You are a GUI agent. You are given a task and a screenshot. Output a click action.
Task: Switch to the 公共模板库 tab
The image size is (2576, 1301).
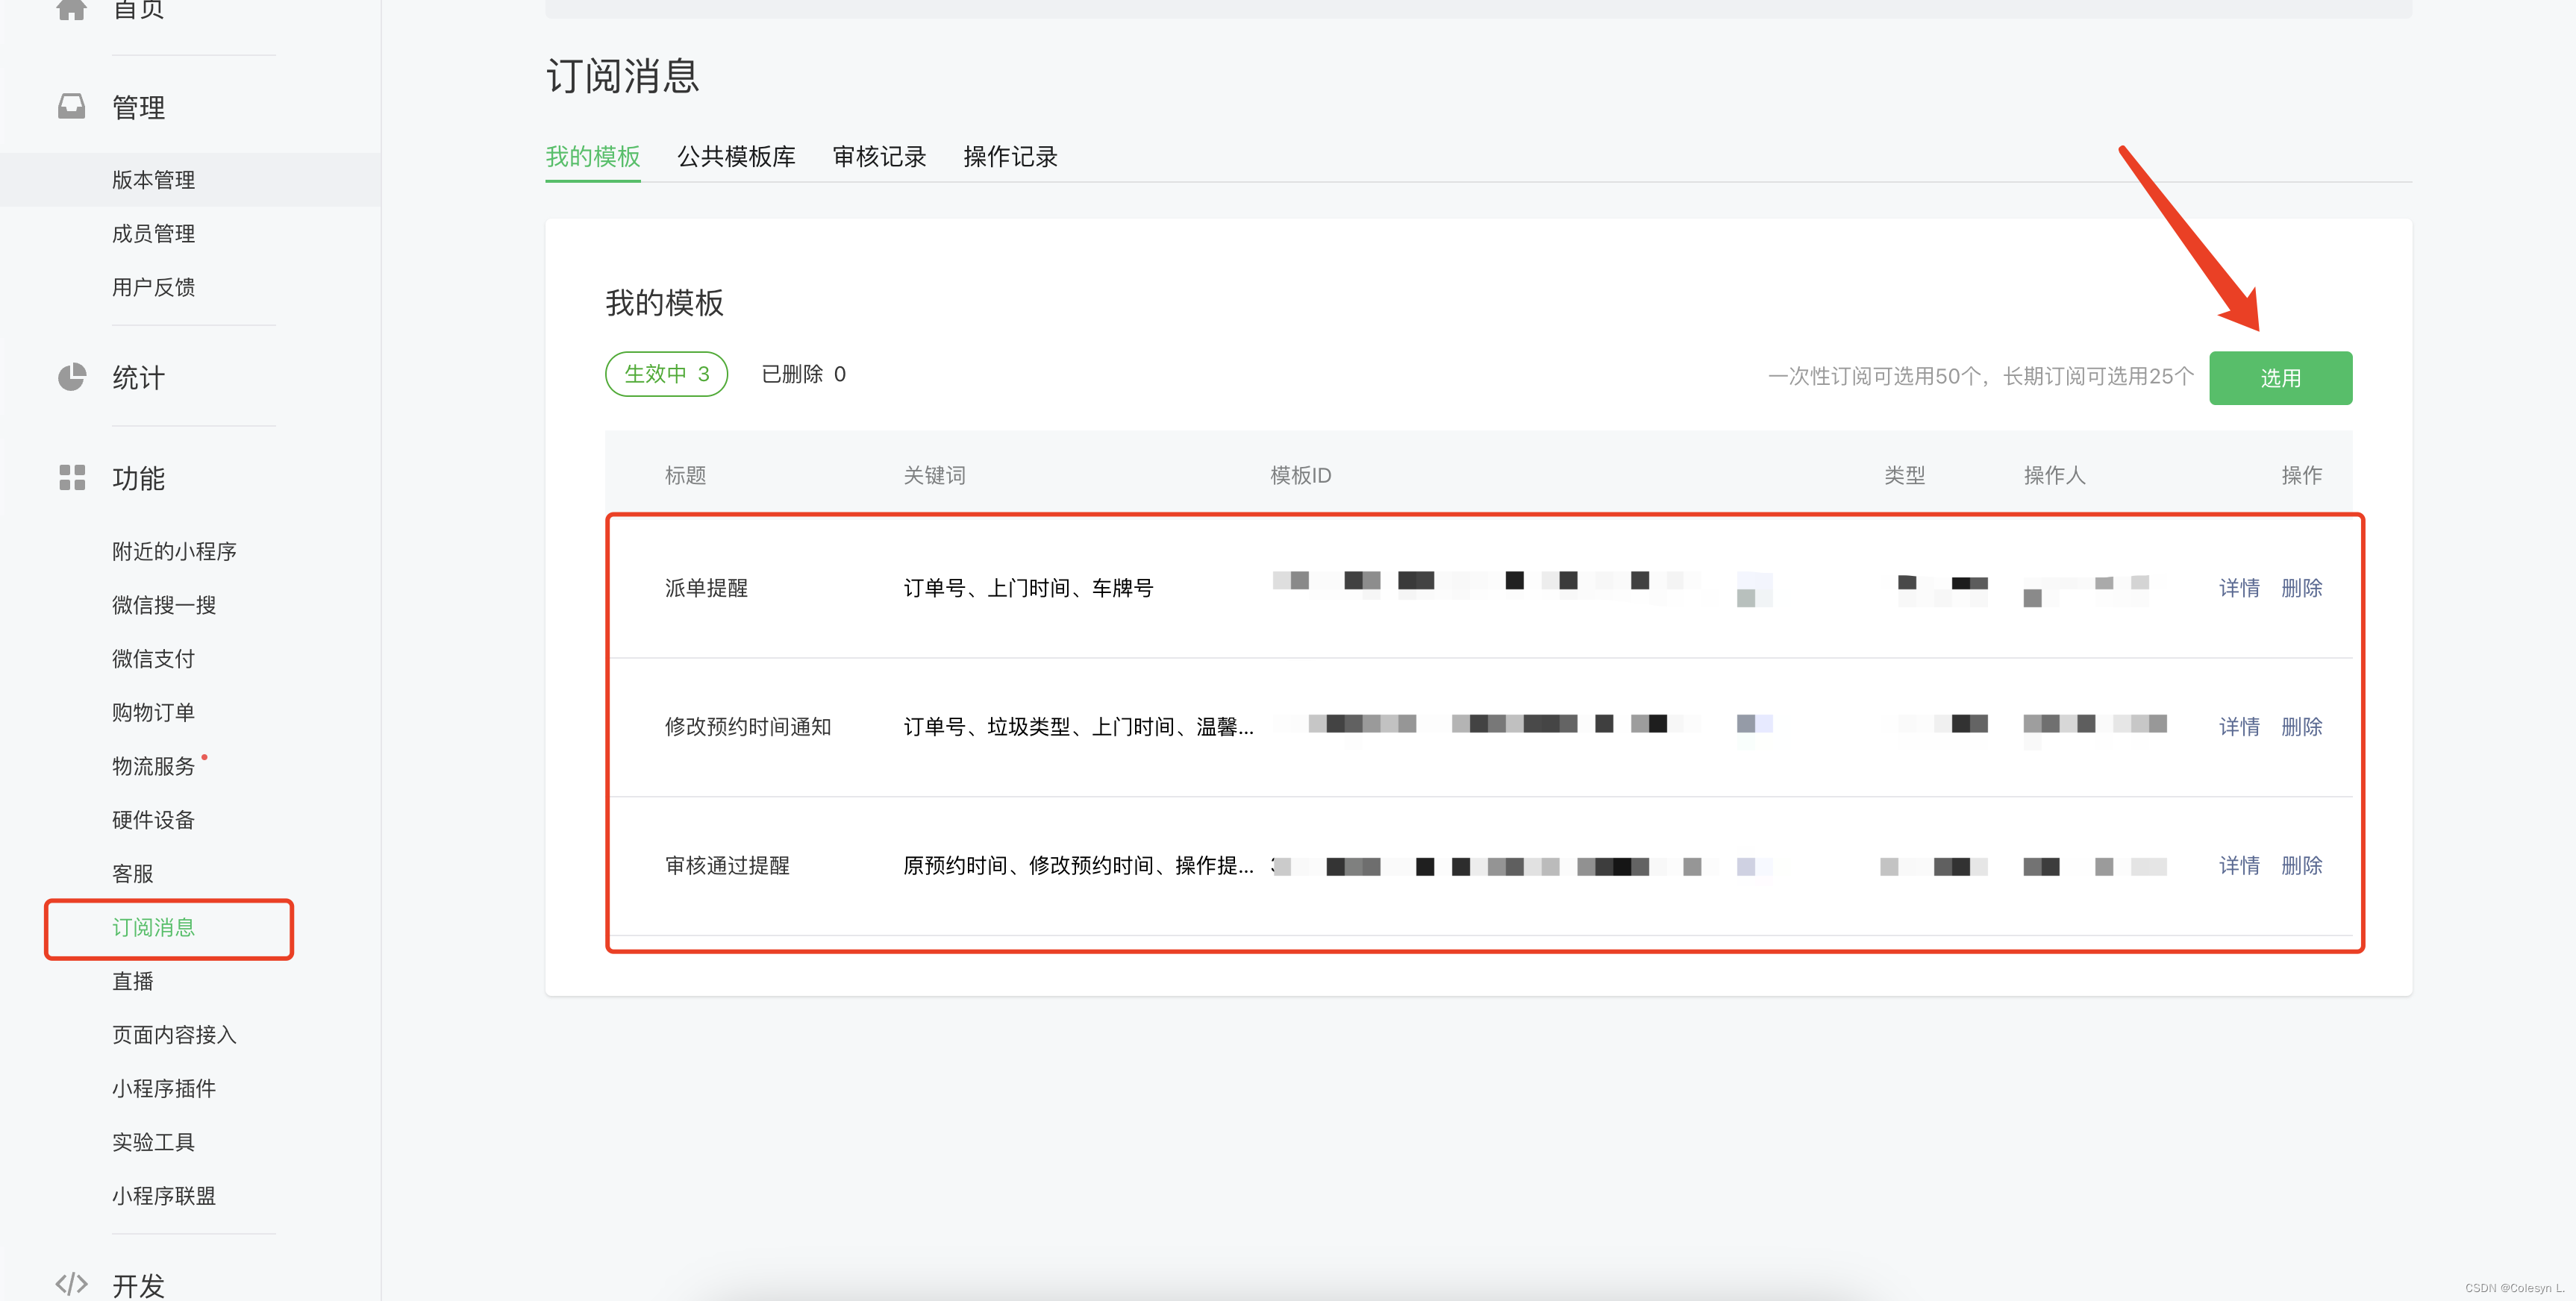point(736,157)
